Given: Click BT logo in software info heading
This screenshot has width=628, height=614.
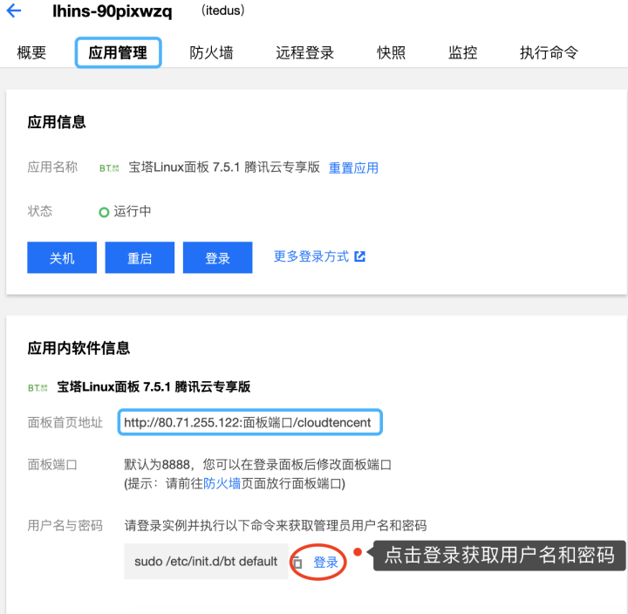Looking at the screenshot, I should click(38, 387).
